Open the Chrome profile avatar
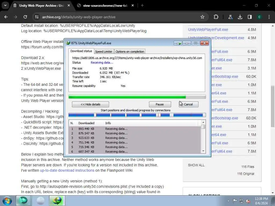 [x=259, y=17]
